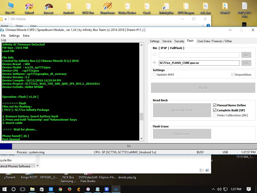Open Cortana search circle in taskbar
257x193 pixels.
[14, 189]
